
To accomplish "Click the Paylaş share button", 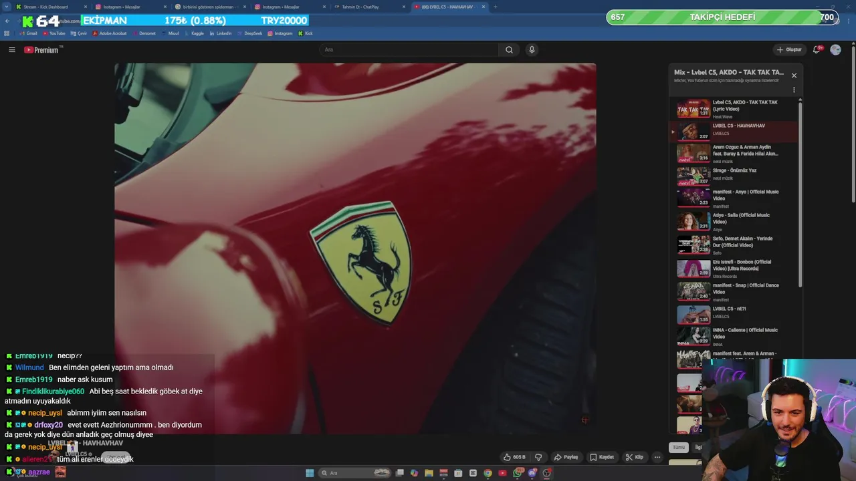I will [566, 457].
